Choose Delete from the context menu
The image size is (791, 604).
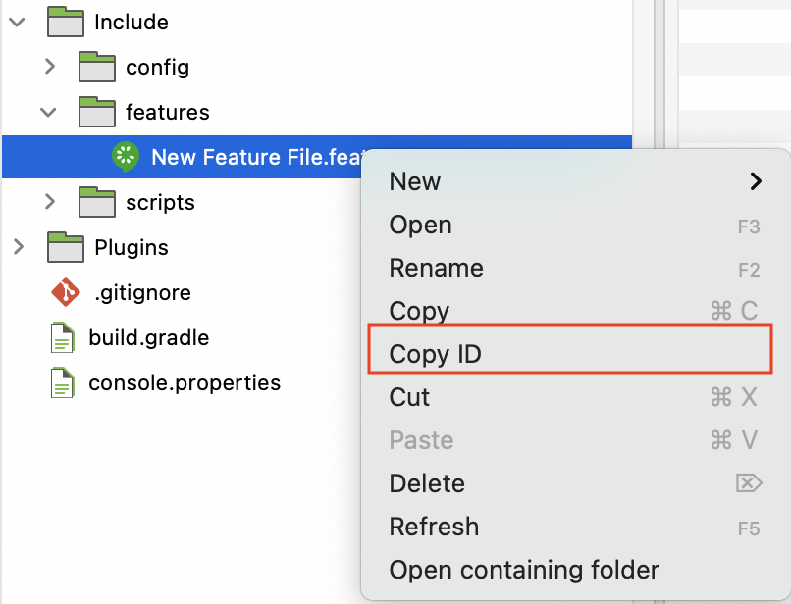point(427,483)
